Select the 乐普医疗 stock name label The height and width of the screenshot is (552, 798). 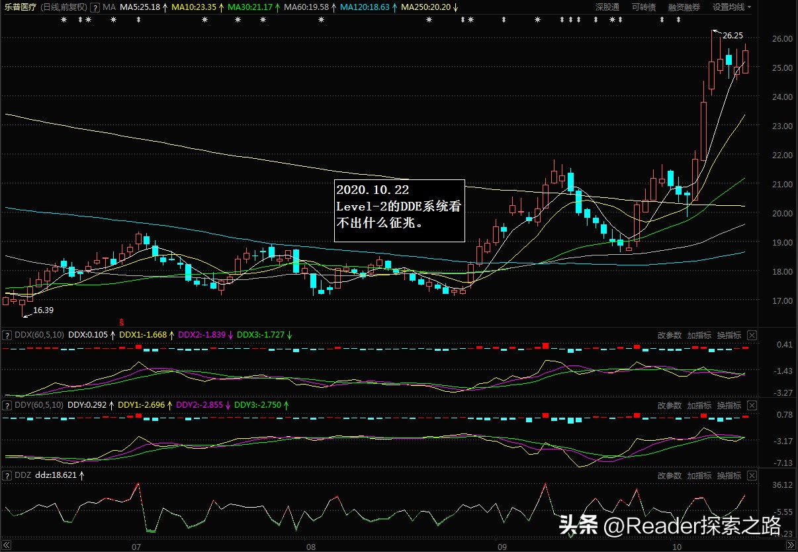click(20, 7)
